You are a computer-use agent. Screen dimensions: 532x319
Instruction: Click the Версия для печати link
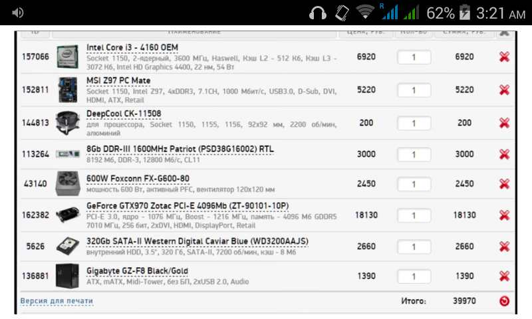tap(57, 301)
